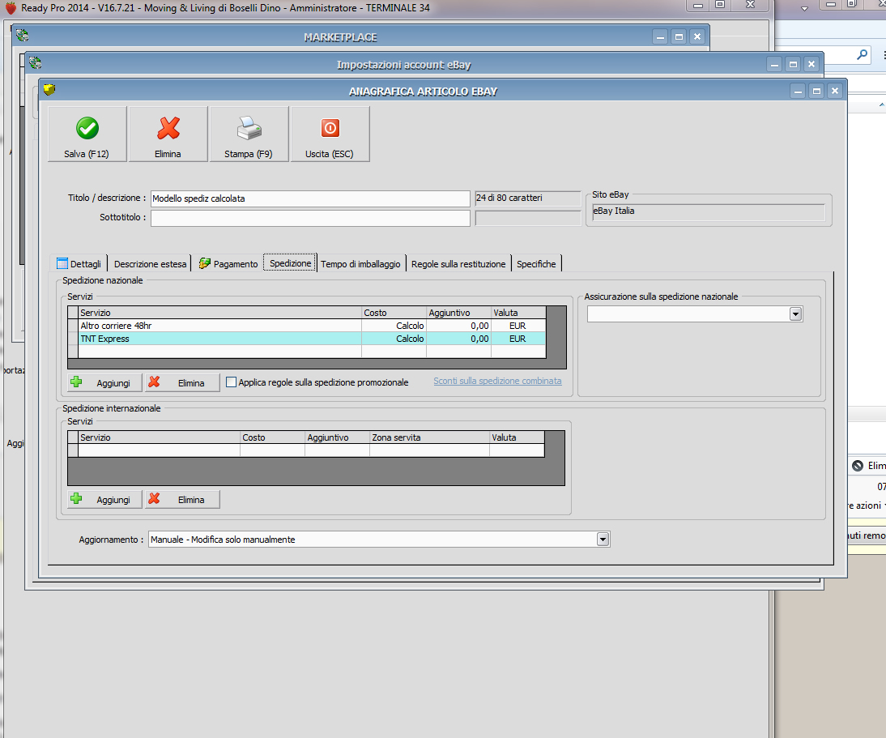Maximize the Marketplace window
Image resolution: width=886 pixels, height=738 pixels.
click(x=679, y=36)
